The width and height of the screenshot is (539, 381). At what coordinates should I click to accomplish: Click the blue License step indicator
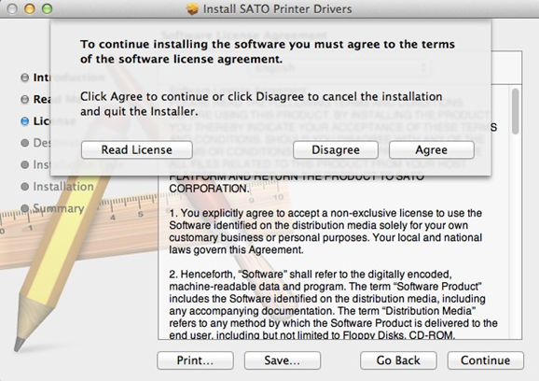pos(25,121)
